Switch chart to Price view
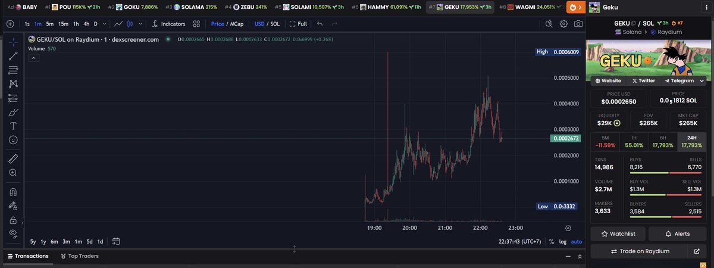The image size is (714, 268). coord(217,24)
